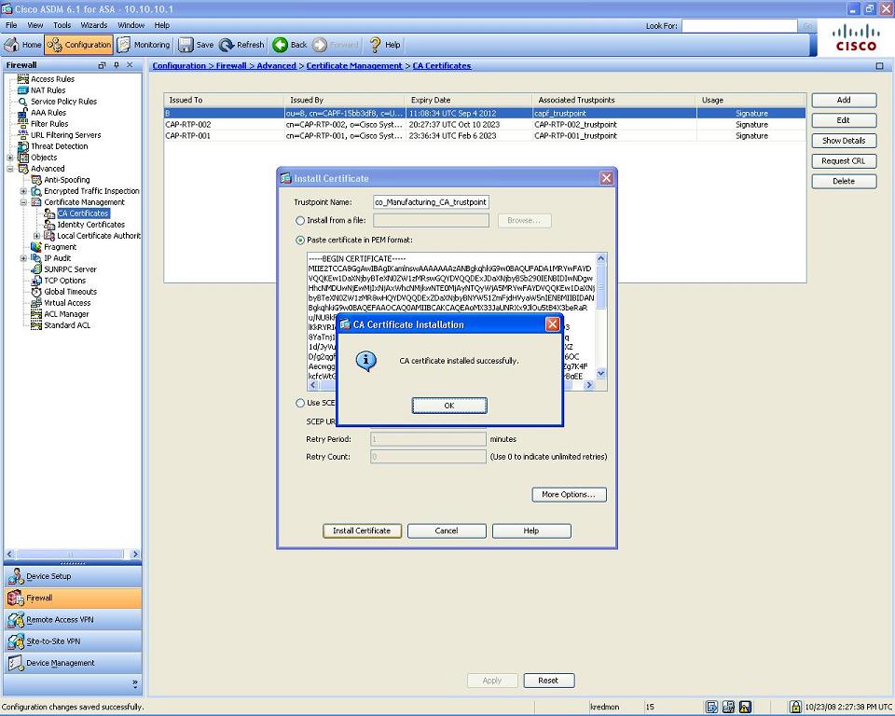This screenshot has width=895, height=716.
Task: Click the first status bar icon after 15
Action: 711,707
